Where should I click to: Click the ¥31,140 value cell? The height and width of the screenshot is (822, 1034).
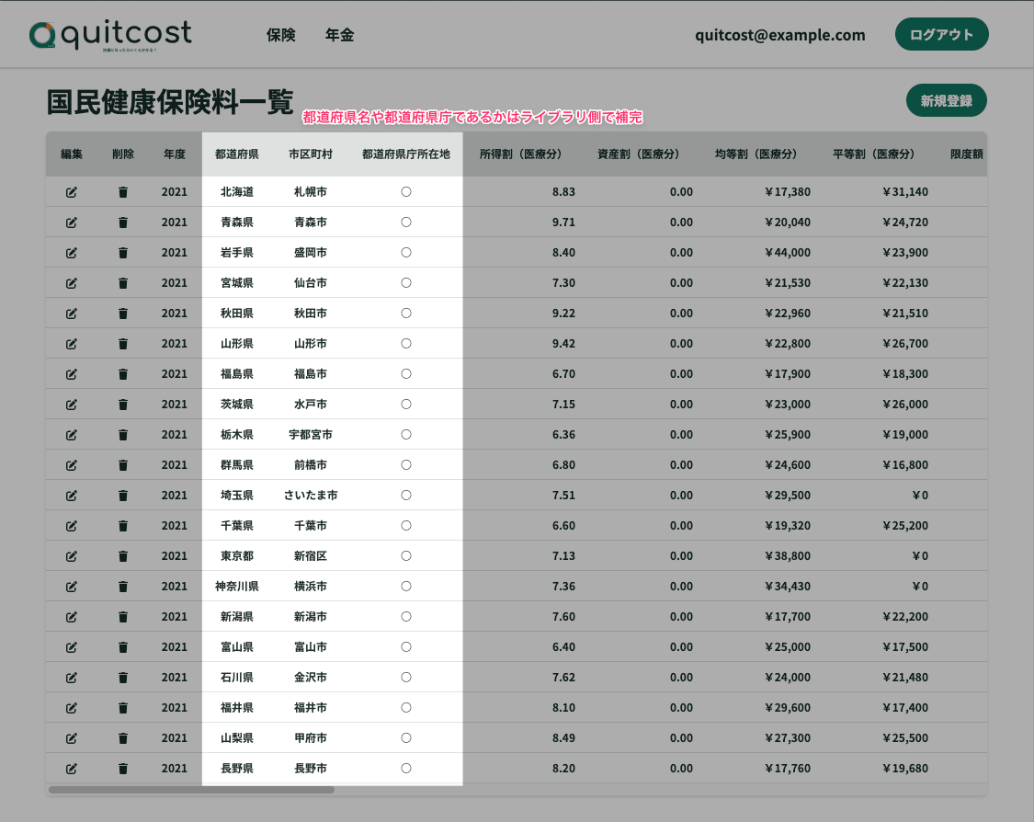(904, 192)
